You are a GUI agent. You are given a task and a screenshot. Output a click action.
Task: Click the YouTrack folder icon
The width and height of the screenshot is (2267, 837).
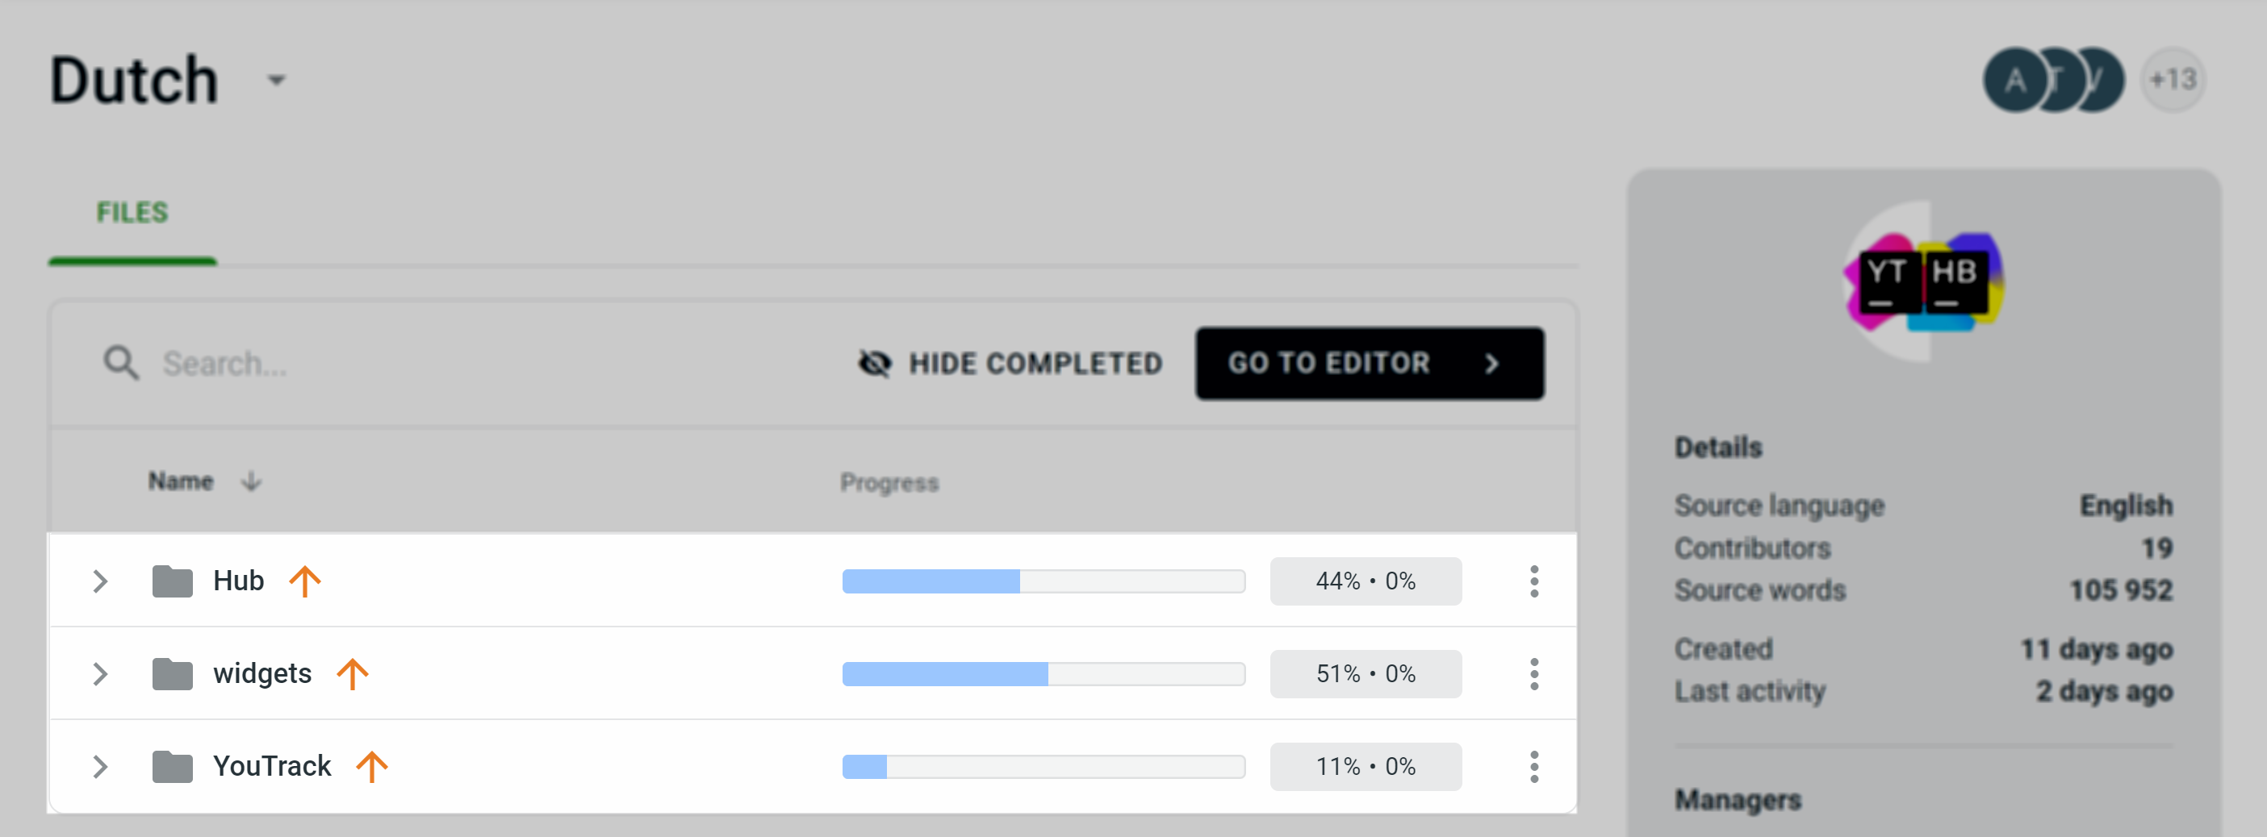173,766
